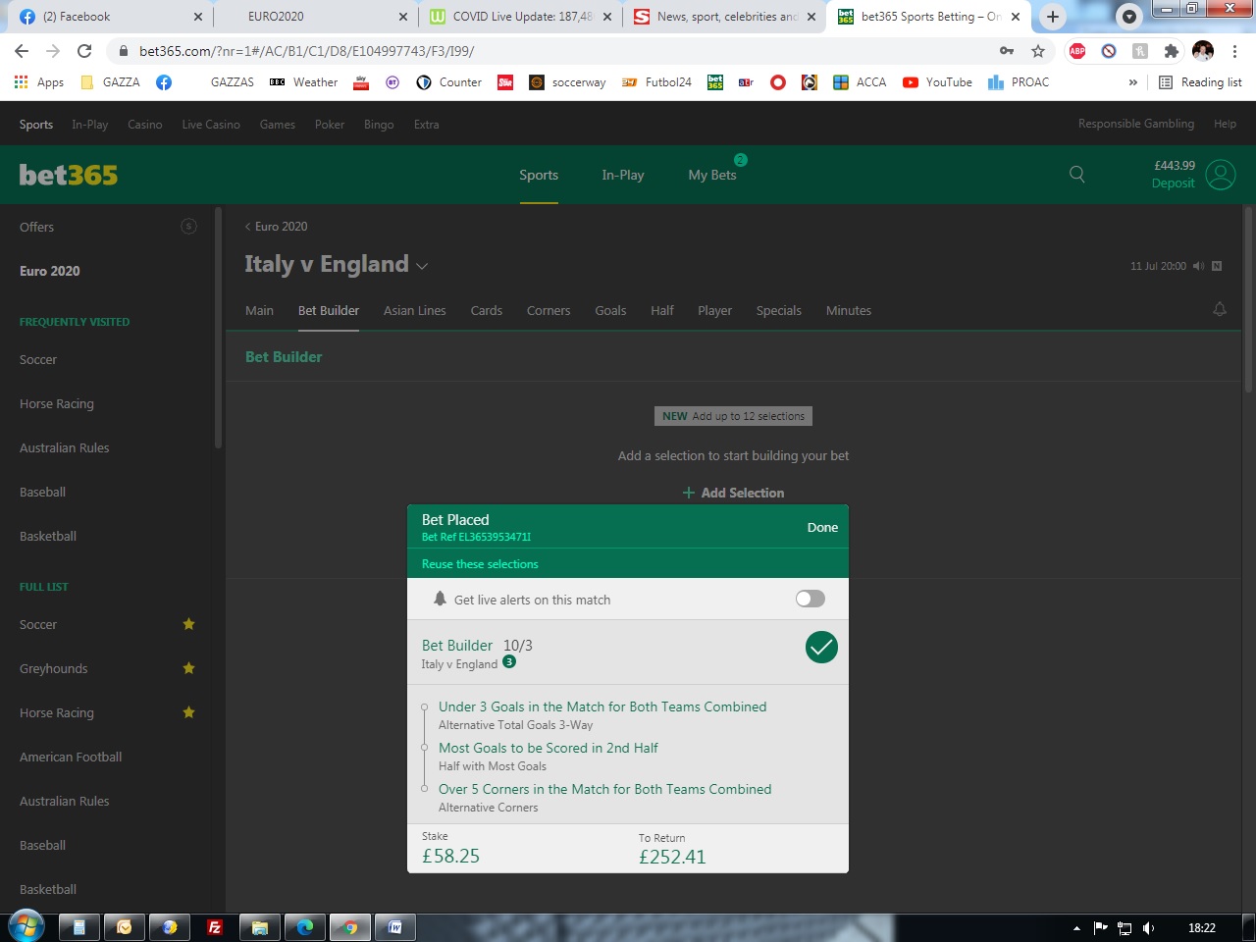Screen dimensions: 1256x942
Task: Click the green bet confirmed checkmark
Action: [821, 648]
